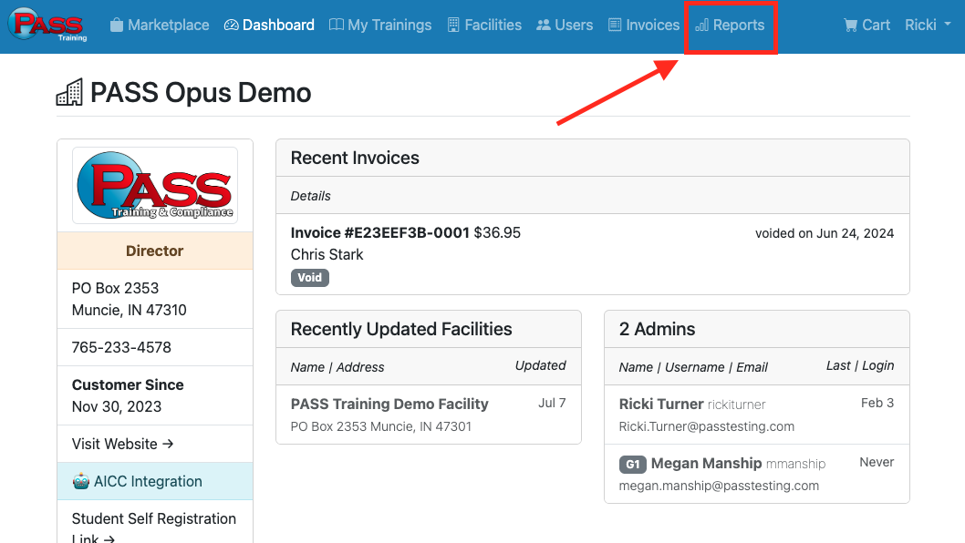Open the Reports page
This screenshot has height=543, width=965.
point(730,26)
